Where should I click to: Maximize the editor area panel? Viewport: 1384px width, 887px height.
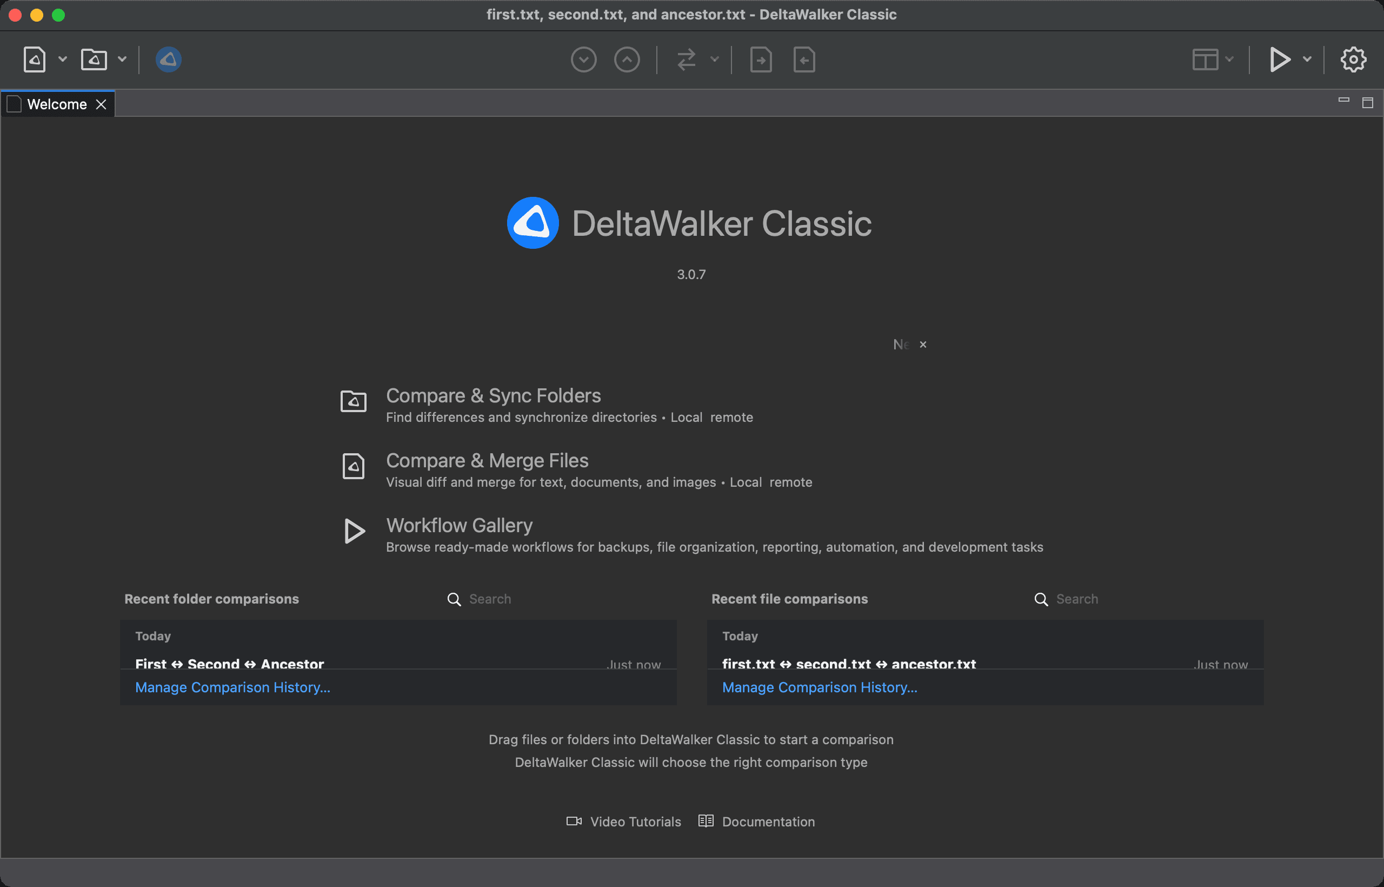point(1368,103)
